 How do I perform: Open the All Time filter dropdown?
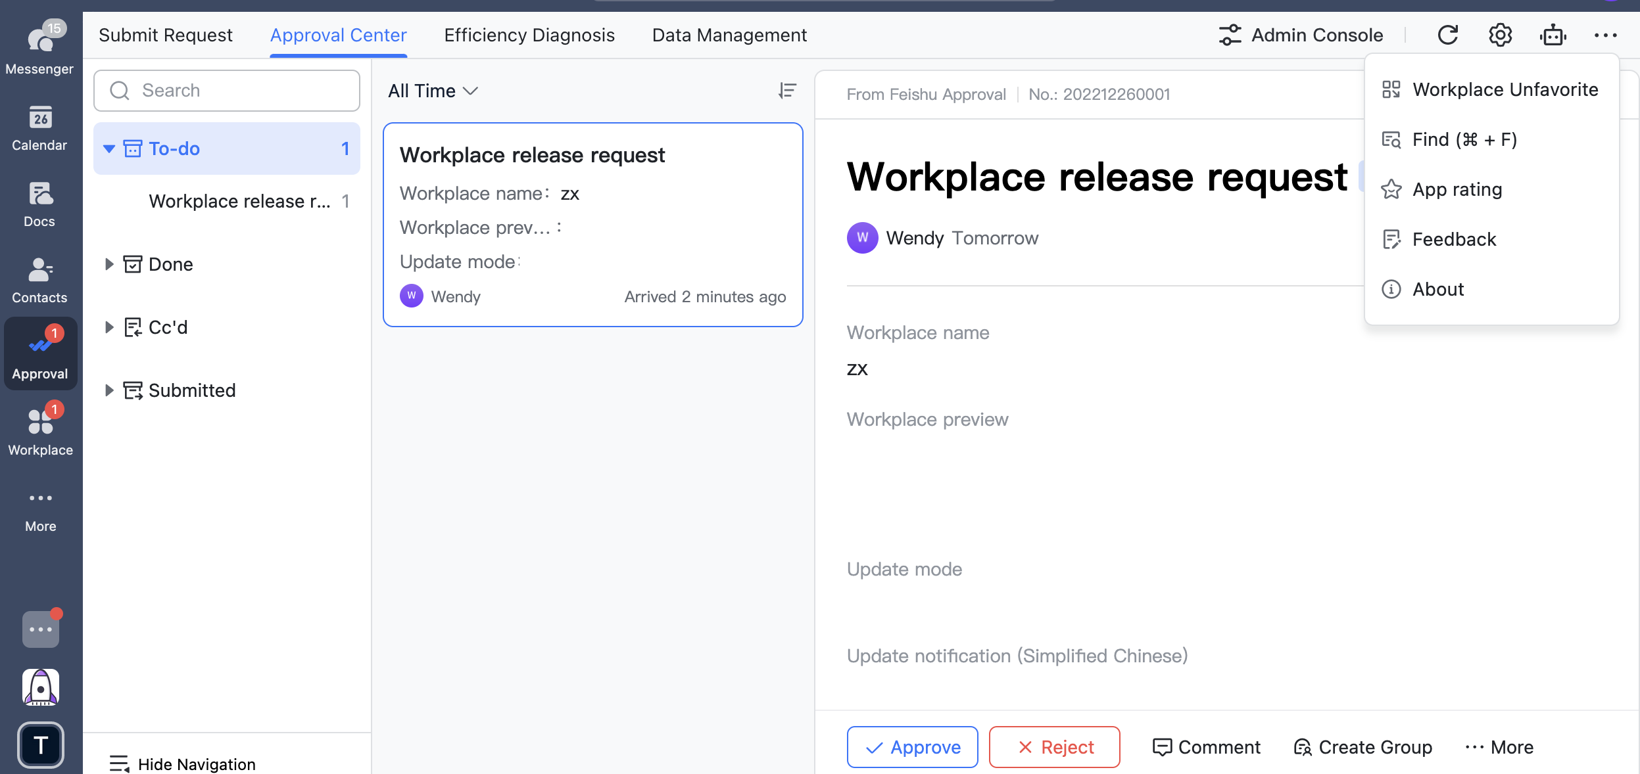click(x=433, y=91)
